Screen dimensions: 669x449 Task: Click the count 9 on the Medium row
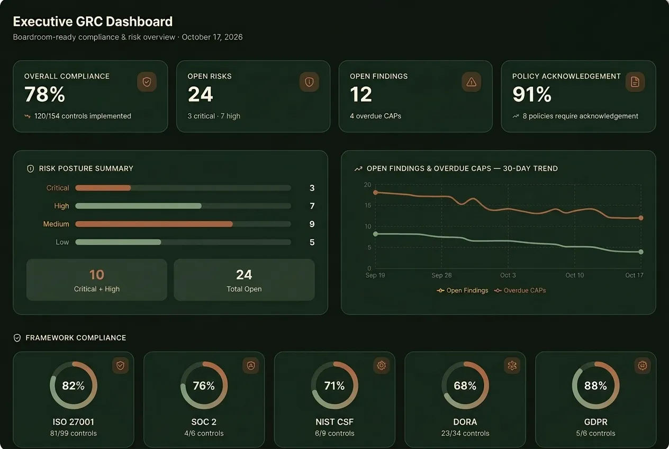(x=312, y=224)
